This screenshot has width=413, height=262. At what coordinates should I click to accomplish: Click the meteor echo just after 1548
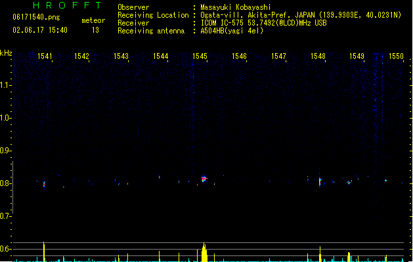pyautogui.click(x=320, y=181)
